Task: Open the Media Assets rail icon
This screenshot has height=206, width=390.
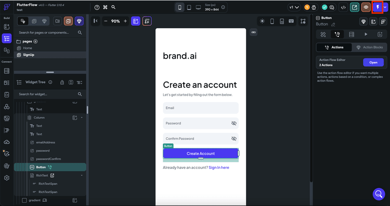Action: coord(7,118)
